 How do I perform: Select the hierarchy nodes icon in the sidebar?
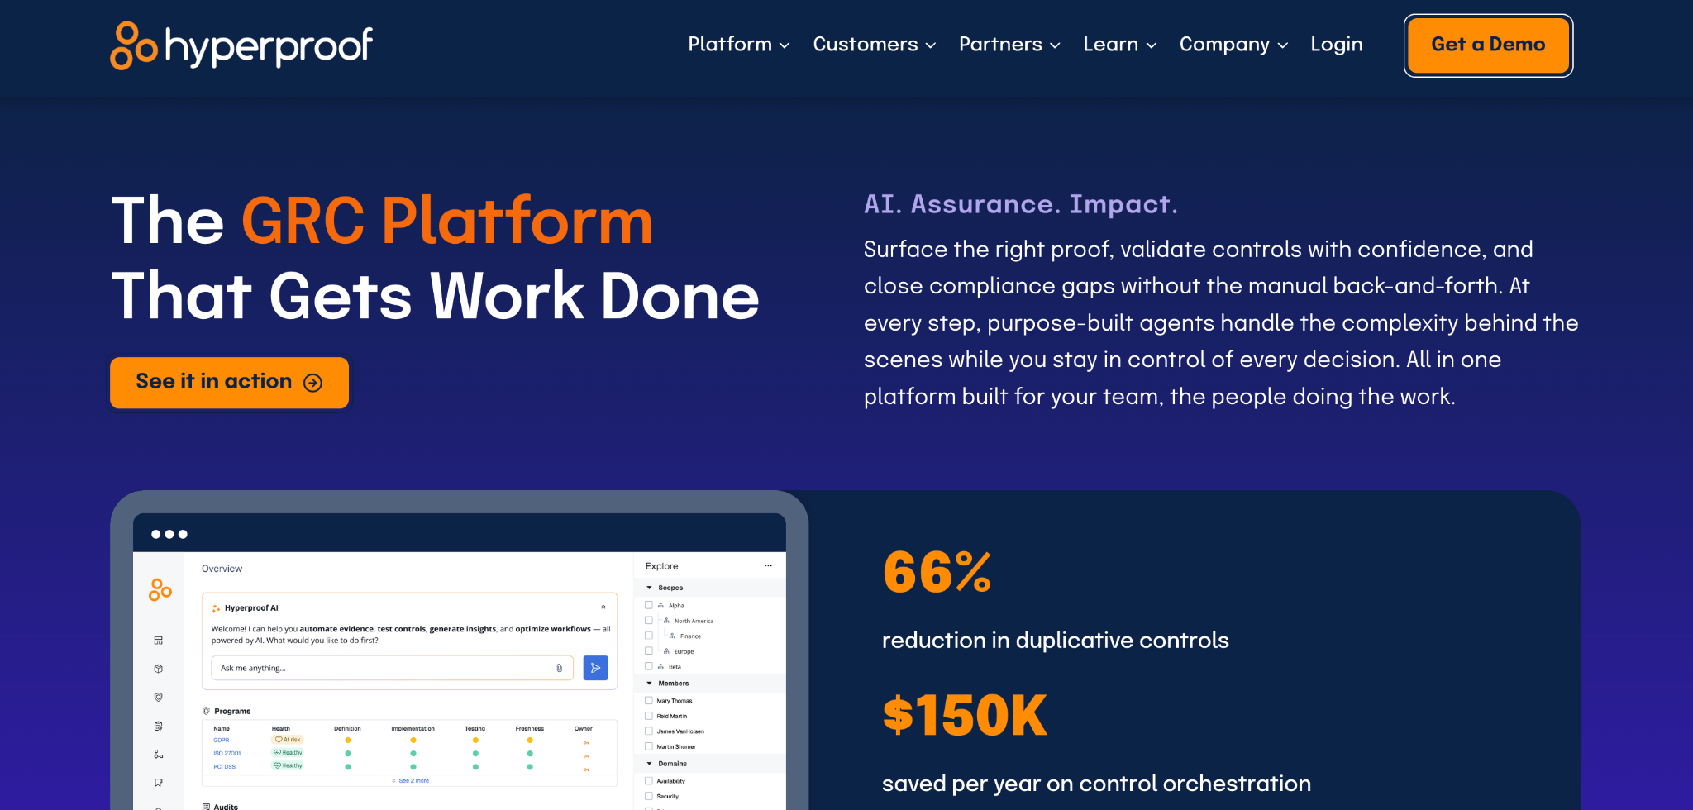point(158,755)
